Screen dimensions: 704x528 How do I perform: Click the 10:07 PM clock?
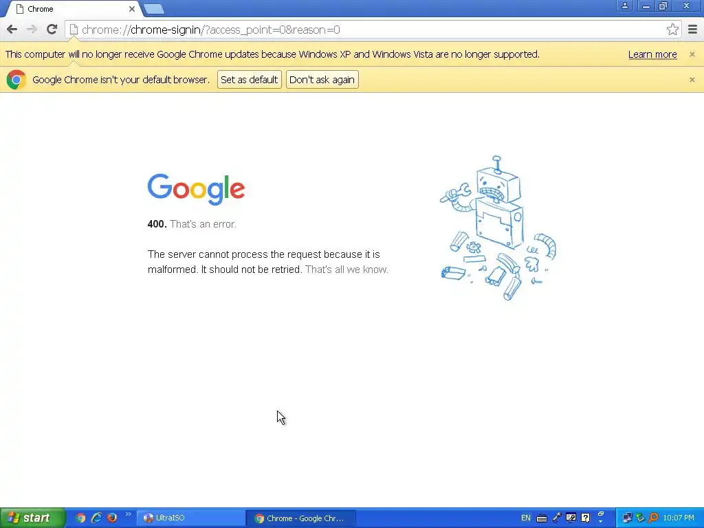pyautogui.click(x=679, y=518)
